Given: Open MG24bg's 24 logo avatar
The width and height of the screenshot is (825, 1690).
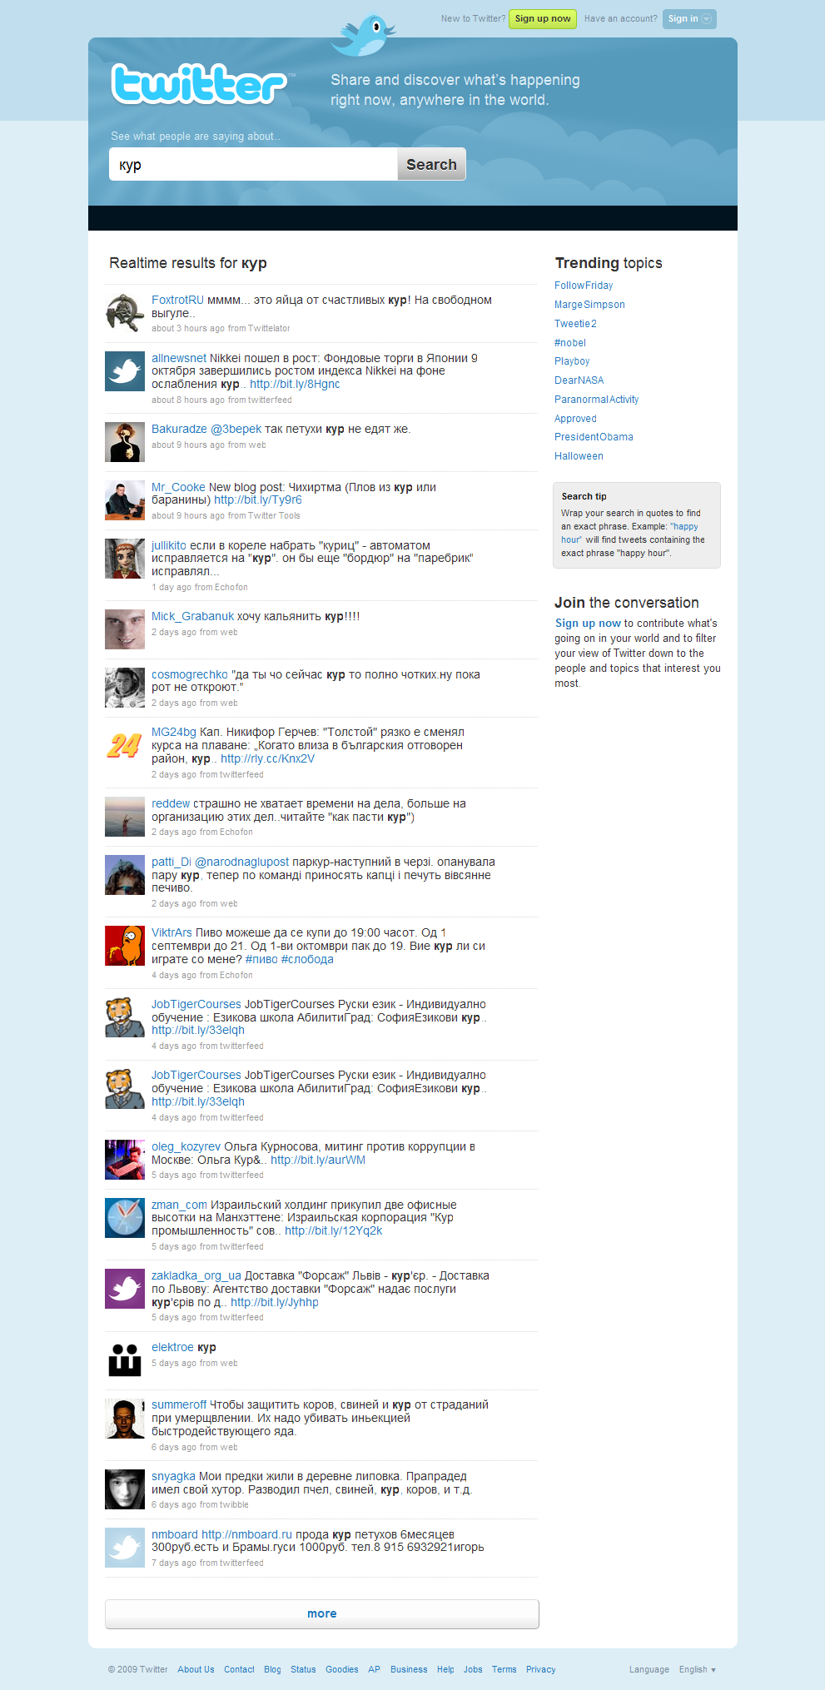Looking at the screenshot, I should tap(125, 745).
